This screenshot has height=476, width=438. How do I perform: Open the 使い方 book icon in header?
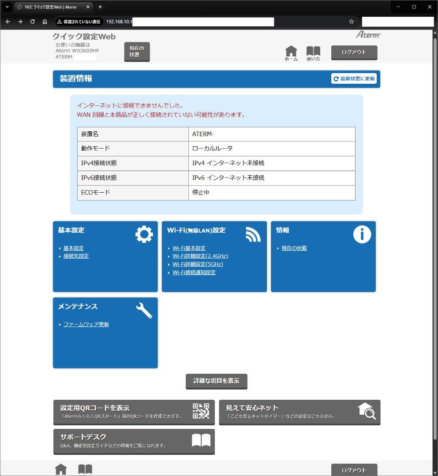click(313, 53)
